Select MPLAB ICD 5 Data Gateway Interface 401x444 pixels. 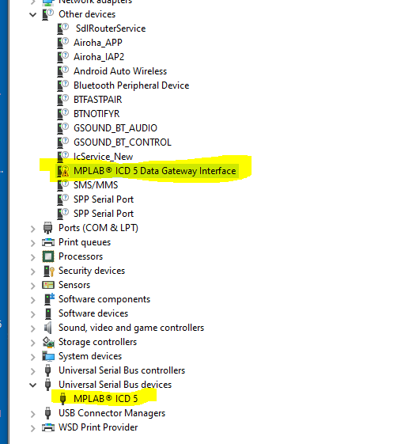point(155,171)
